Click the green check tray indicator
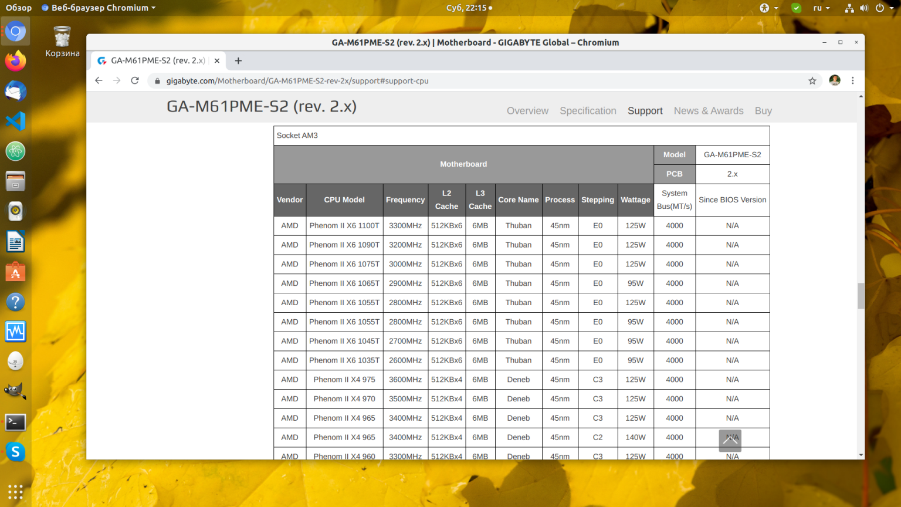This screenshot has height=507, width=901. tap(796, 8)
